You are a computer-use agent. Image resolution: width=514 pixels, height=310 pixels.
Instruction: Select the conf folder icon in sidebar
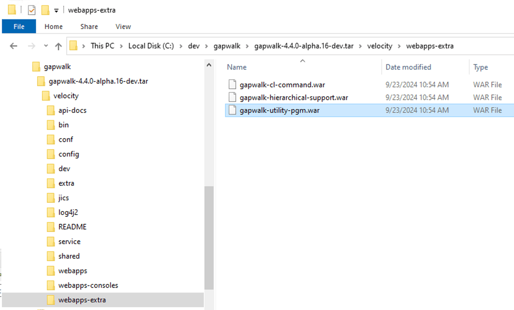coord(51,139)
